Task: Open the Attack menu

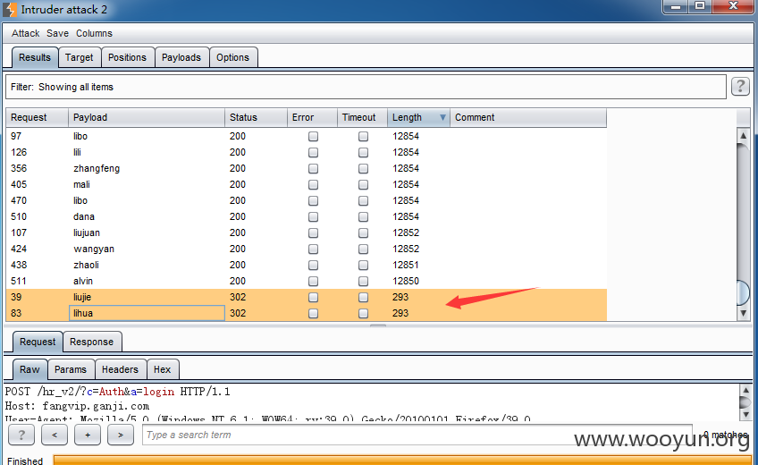Action: pyautogui.click(x=26, y=33)
